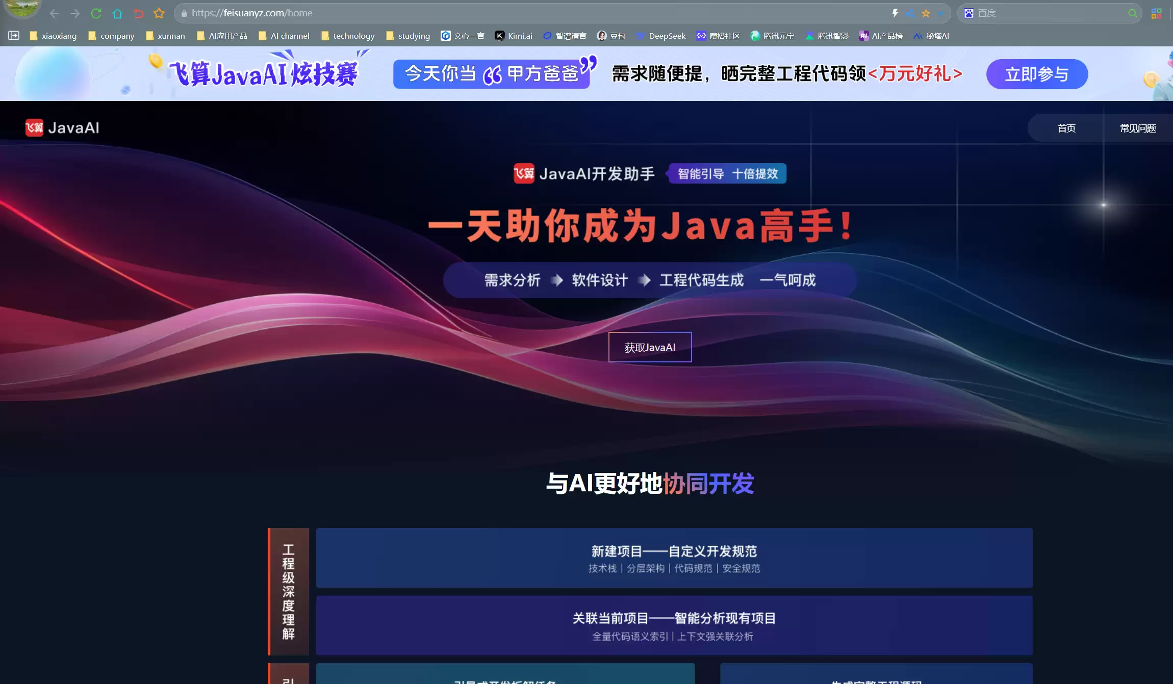Open the 智谱清言 bookmark
This screenshot has width=1173, height=684.
tap(565, 36)
